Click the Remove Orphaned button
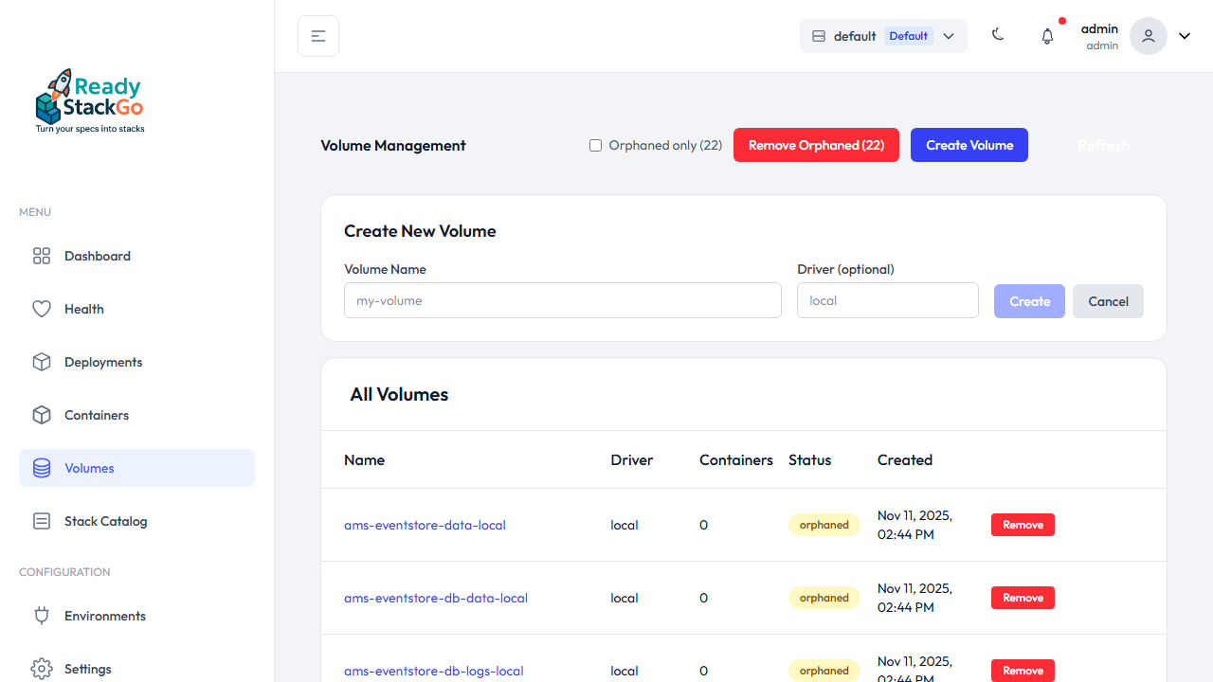The image size is (1213, 682). [816, 145]
